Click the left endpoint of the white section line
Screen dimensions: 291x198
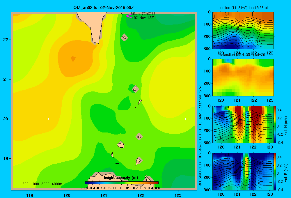tap(48, 119)
